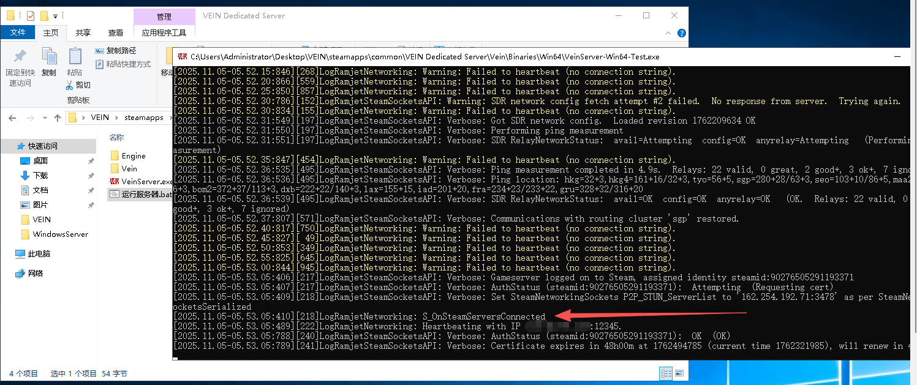Expand the recent locations dropdown arrow
Image resolution: width=917 pixels, height=385 pixels.
[x=43, y=118]
